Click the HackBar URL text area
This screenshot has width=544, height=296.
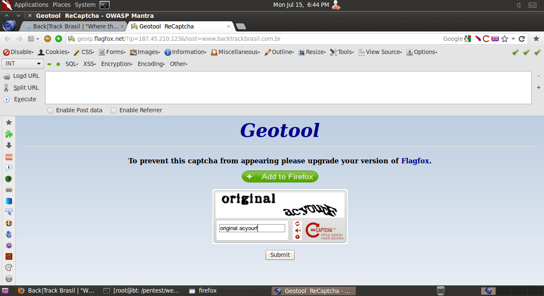click(x=288, y=88)
